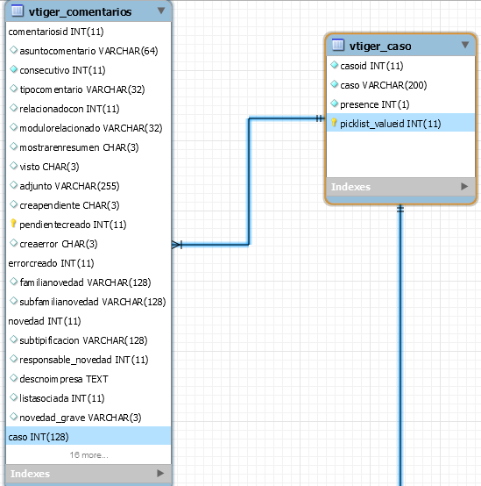Show the 16 more columns
The image size is (481, 486).
click(x=88, y=454)
